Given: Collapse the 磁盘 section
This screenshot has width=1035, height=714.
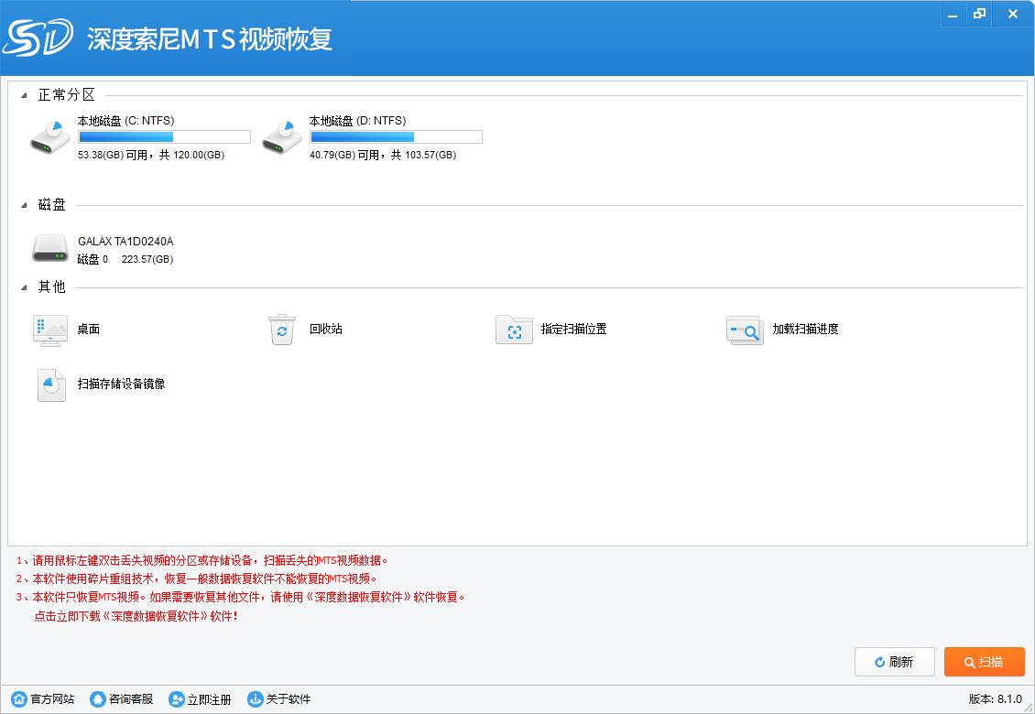Looking at the screenshot, I should [x=25, y=206].
